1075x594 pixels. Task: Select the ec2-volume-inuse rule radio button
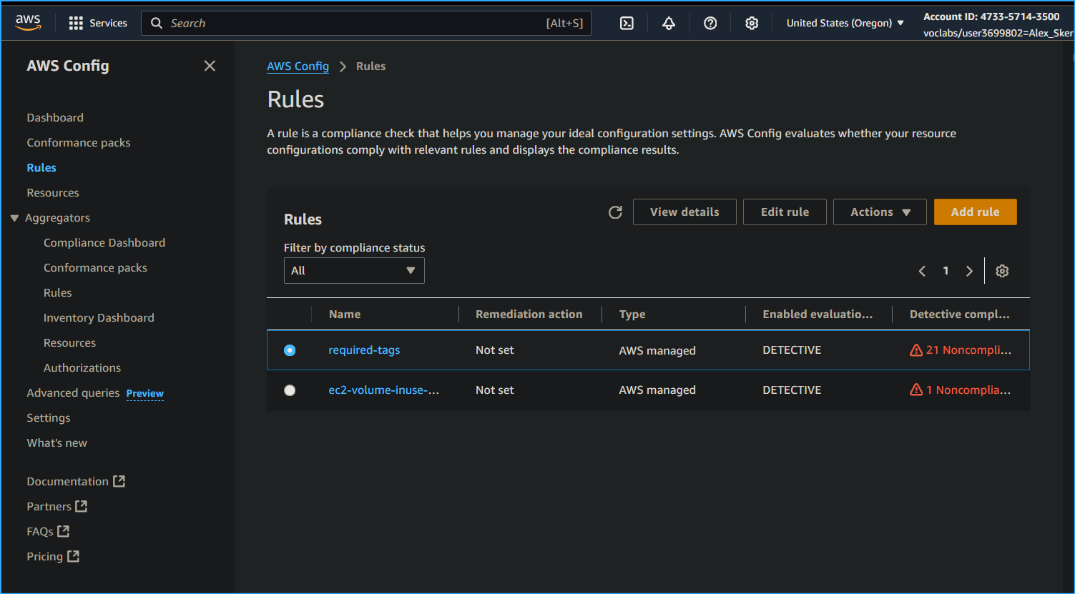(x=289, y=390)
